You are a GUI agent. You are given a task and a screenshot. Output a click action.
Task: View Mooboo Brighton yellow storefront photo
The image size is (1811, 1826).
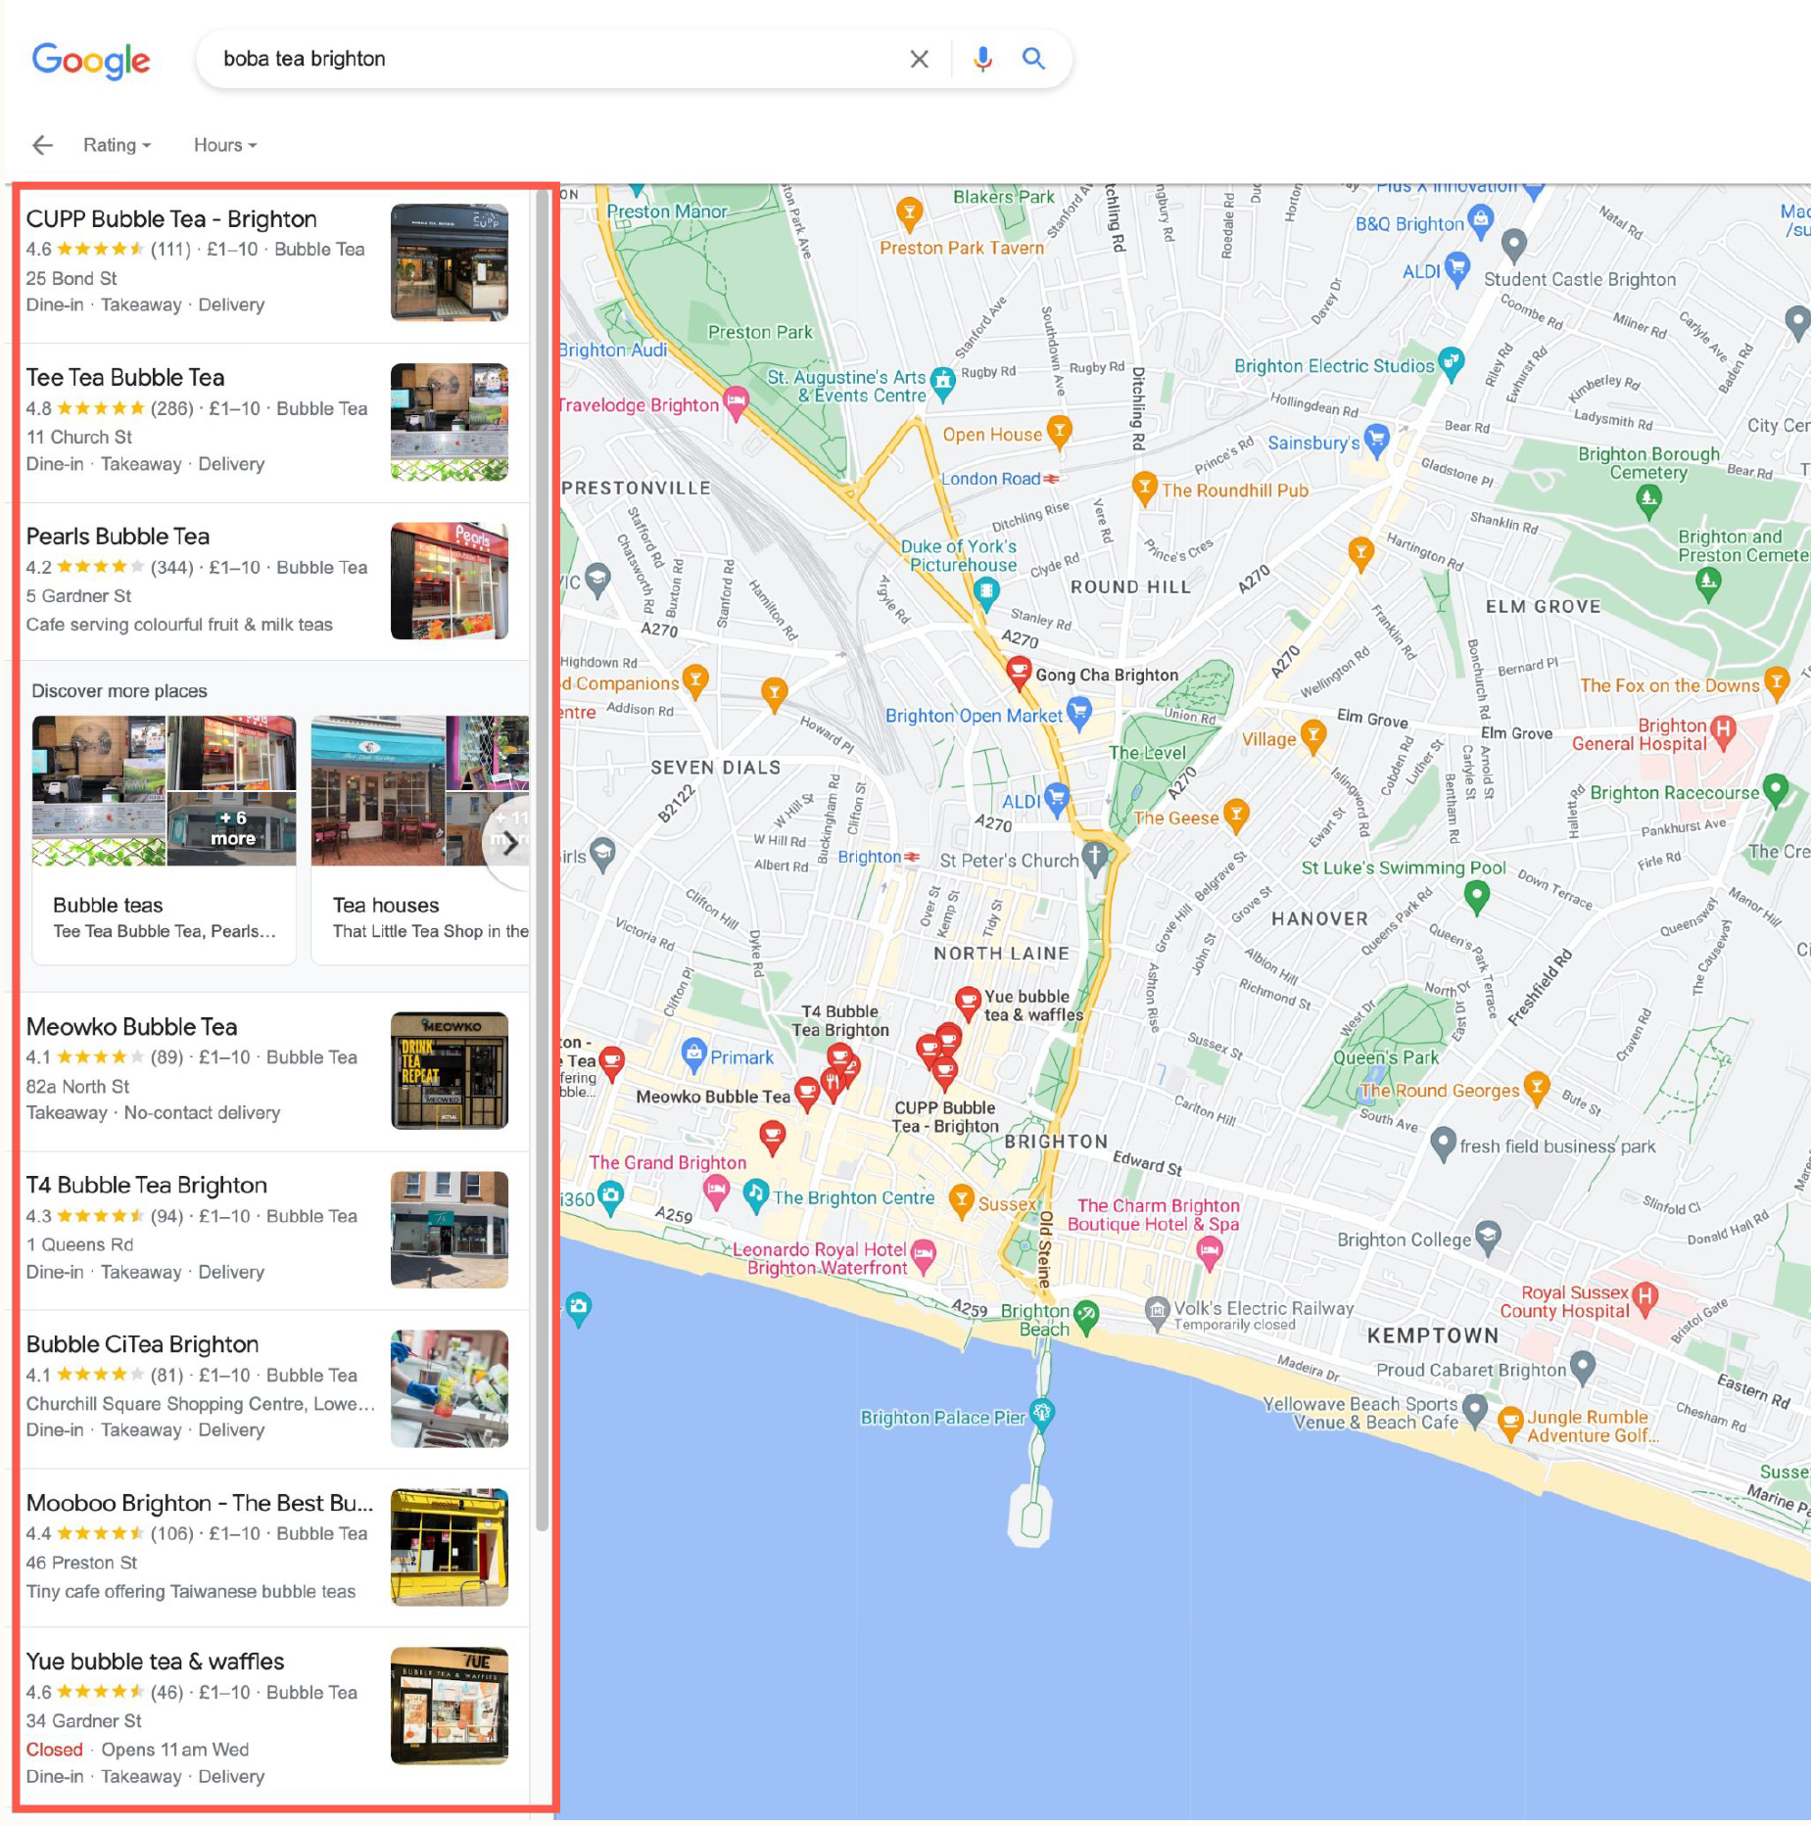pos(450,1547)
